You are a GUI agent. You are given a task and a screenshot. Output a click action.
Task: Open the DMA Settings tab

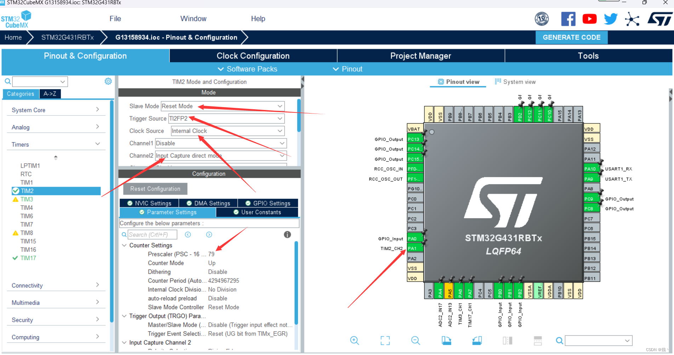click(208, 203)
